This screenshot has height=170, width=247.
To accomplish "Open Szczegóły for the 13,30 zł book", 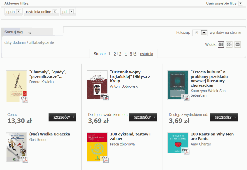I will coord(62,117).
